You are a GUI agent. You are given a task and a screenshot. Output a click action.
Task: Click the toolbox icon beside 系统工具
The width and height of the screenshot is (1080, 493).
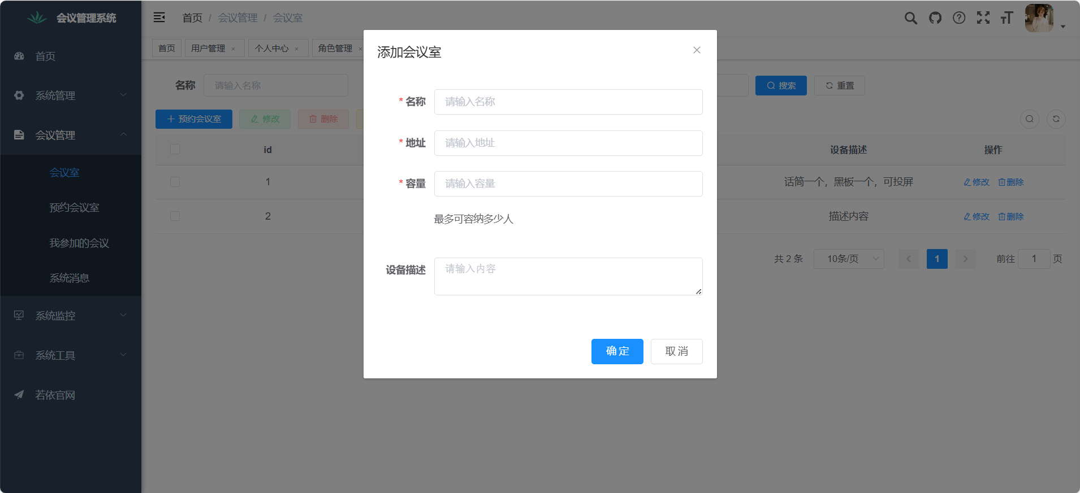[x=19, y=355]
